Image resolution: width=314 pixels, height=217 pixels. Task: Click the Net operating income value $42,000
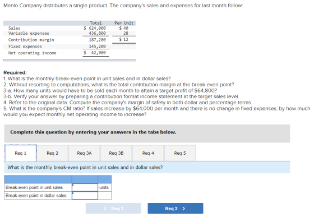pos(95,53)
